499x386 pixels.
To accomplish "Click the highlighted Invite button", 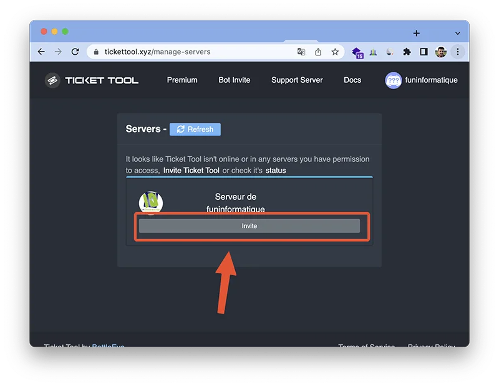I will (x=249, y=226).
